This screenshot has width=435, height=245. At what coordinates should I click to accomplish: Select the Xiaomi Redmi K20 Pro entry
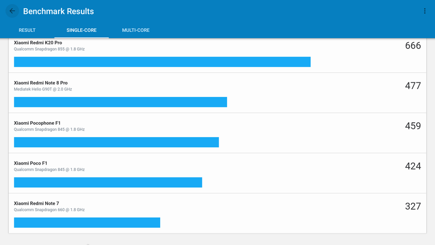38,43
